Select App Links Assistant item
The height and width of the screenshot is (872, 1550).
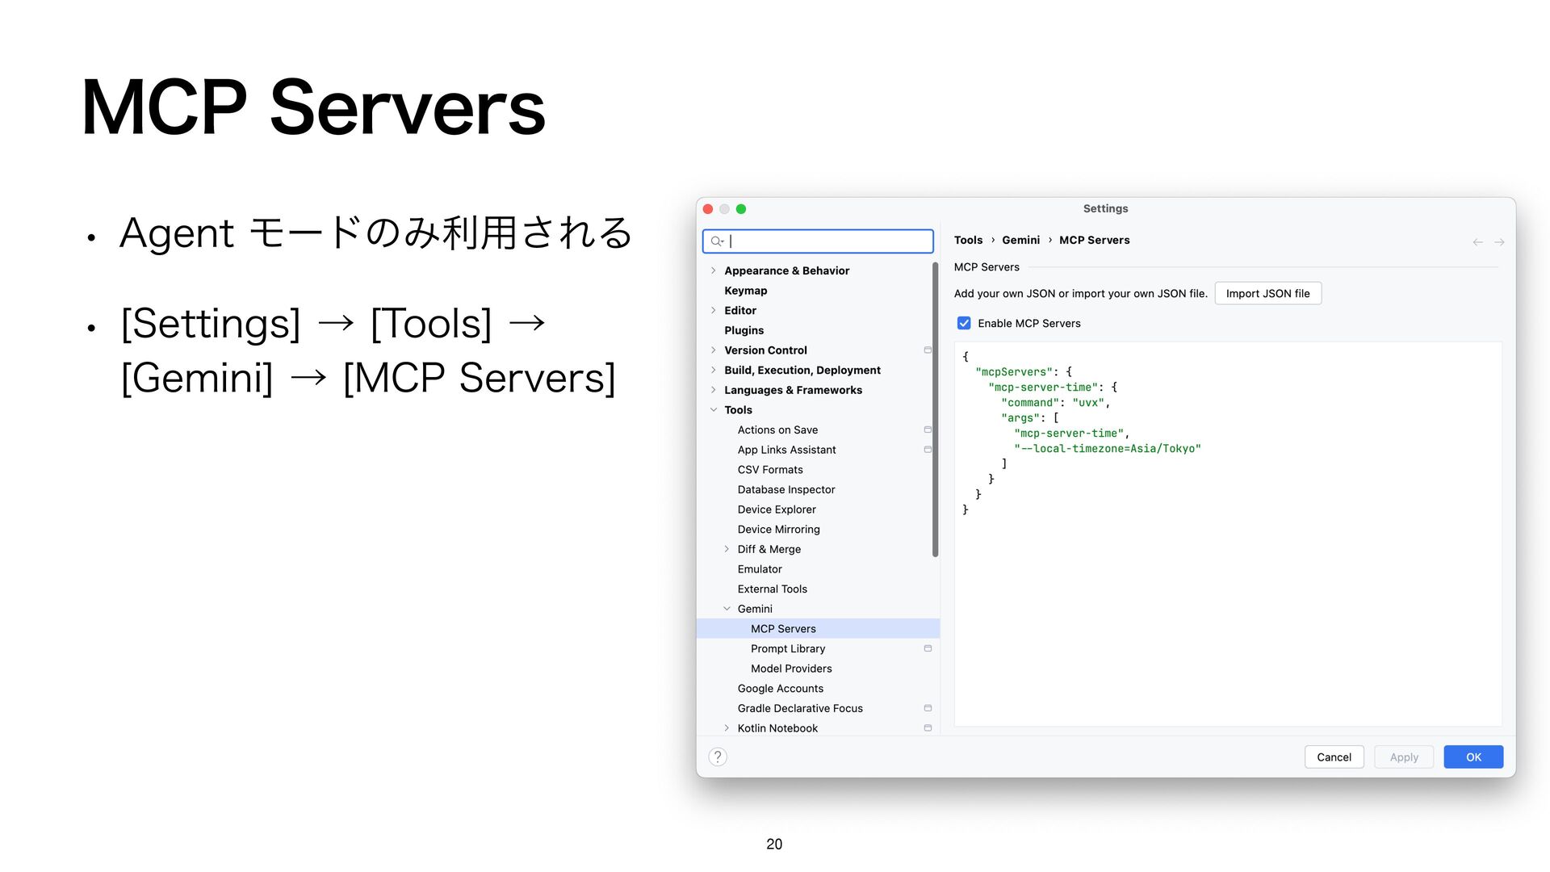[786, 450]
